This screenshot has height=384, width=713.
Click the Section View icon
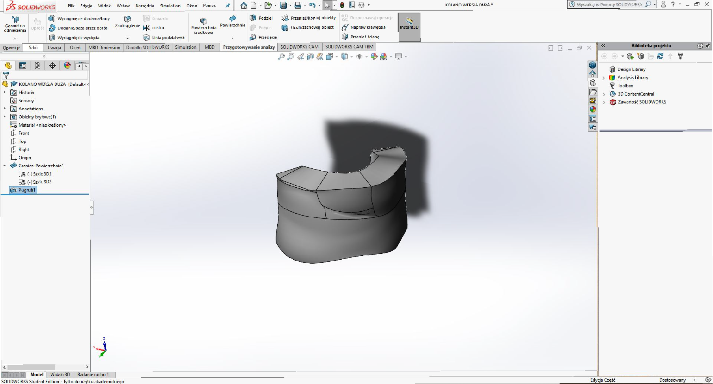click(x=310, y=57)
